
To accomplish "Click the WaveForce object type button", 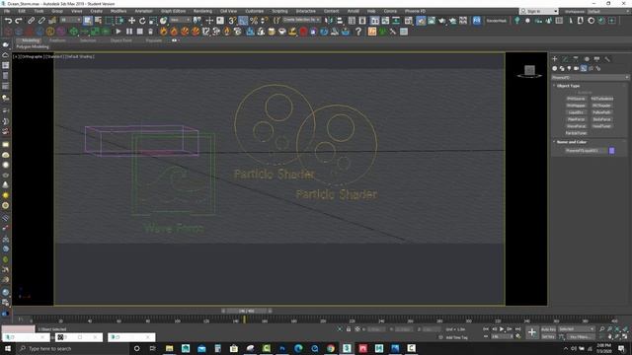I will point(576,126).
